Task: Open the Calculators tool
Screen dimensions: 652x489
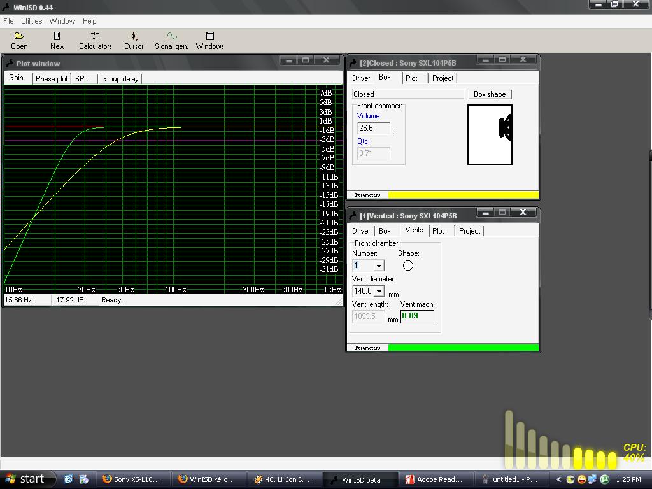Action: point(95,37)
